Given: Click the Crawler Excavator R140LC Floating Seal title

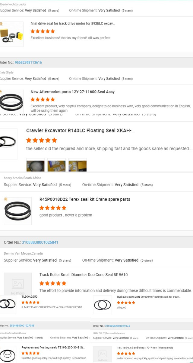Looking at the screenshot, I should (x=80, y=131).
